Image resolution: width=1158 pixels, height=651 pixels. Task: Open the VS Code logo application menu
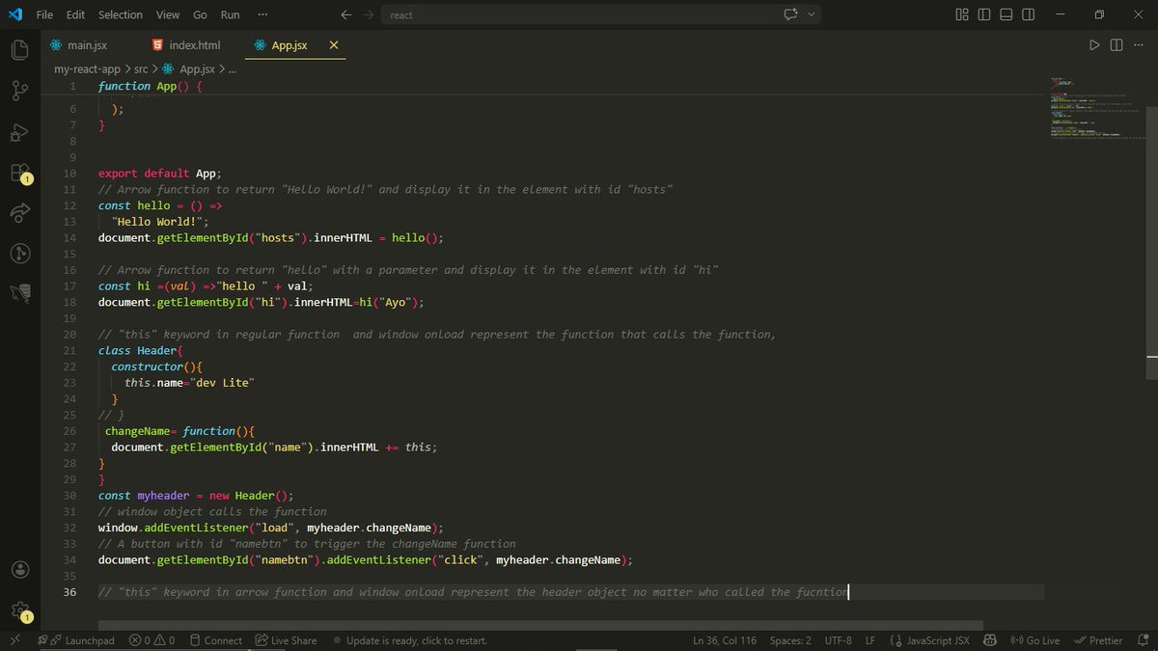pos(14,14)
